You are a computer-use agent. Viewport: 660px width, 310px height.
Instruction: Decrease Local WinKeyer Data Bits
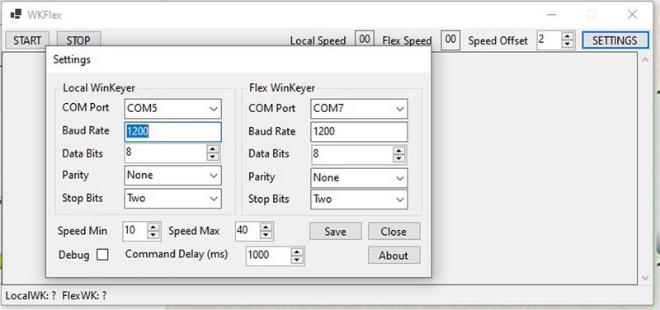pos(213,157)
